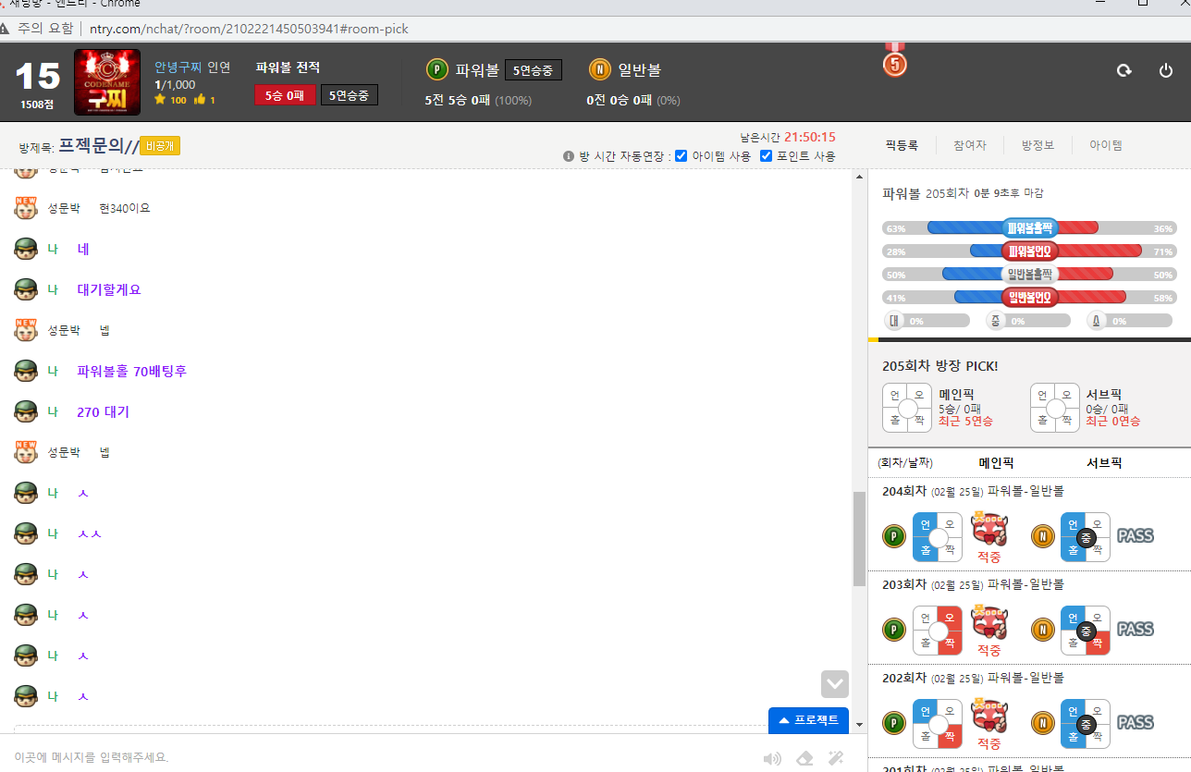This screenshot has width=1191, height=772.
Task: Switch to the 픽등록 tab
Action: (x=902, y=145)
